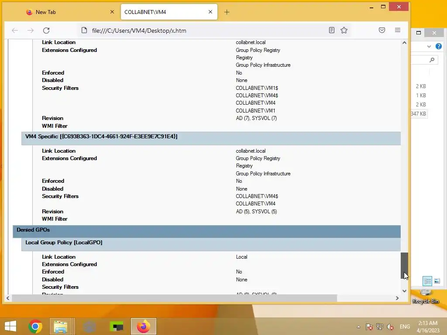
Task: Click the vertical scrollbar thumb
Action: (x=404, y=266)
